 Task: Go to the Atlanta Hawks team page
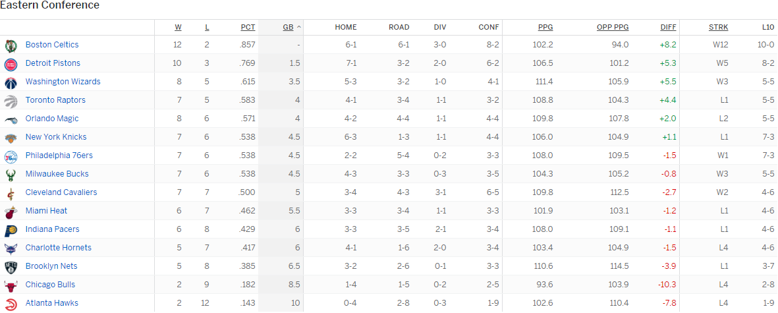coord(52,303)
